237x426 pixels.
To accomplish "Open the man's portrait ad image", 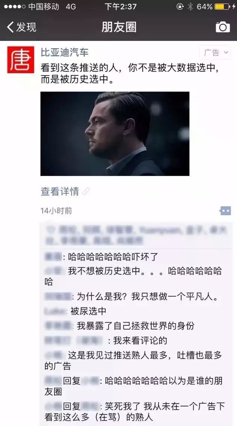I will [115, 133].
